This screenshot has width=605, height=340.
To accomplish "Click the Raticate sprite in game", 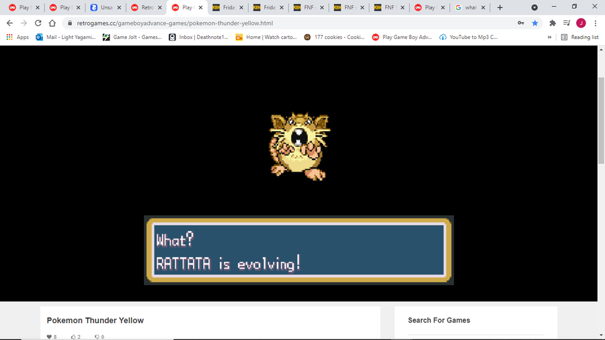I will [x=299, y=146].
